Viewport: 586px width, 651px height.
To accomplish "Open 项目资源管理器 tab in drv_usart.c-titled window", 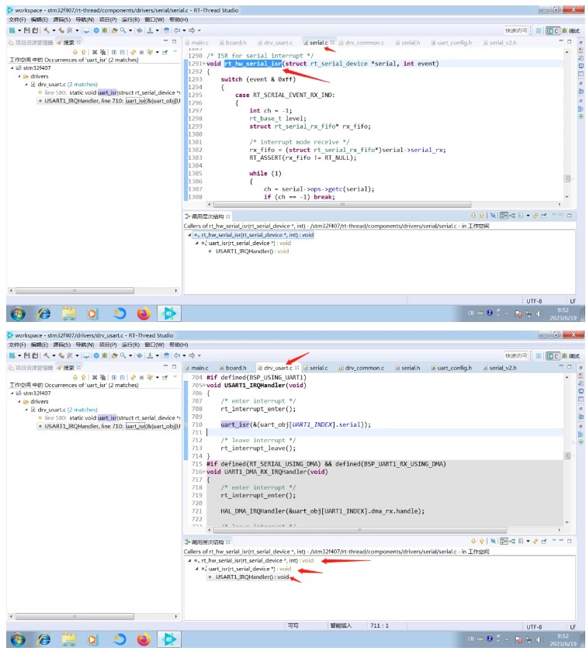I will pyautogui.click(x=31, y=368).
